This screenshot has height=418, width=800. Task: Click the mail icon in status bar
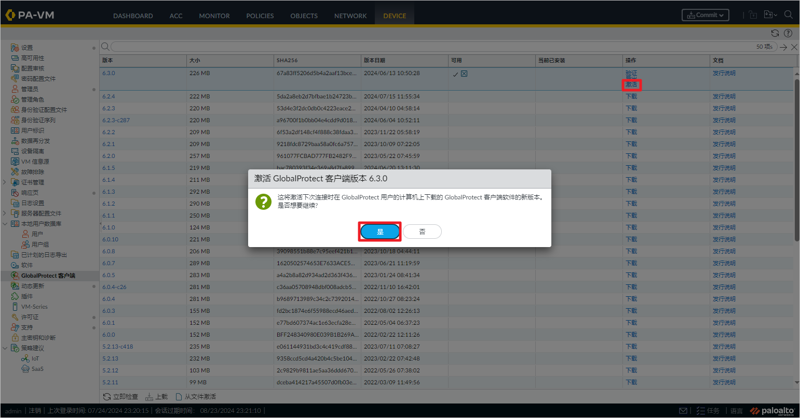(x=683, y=411)
